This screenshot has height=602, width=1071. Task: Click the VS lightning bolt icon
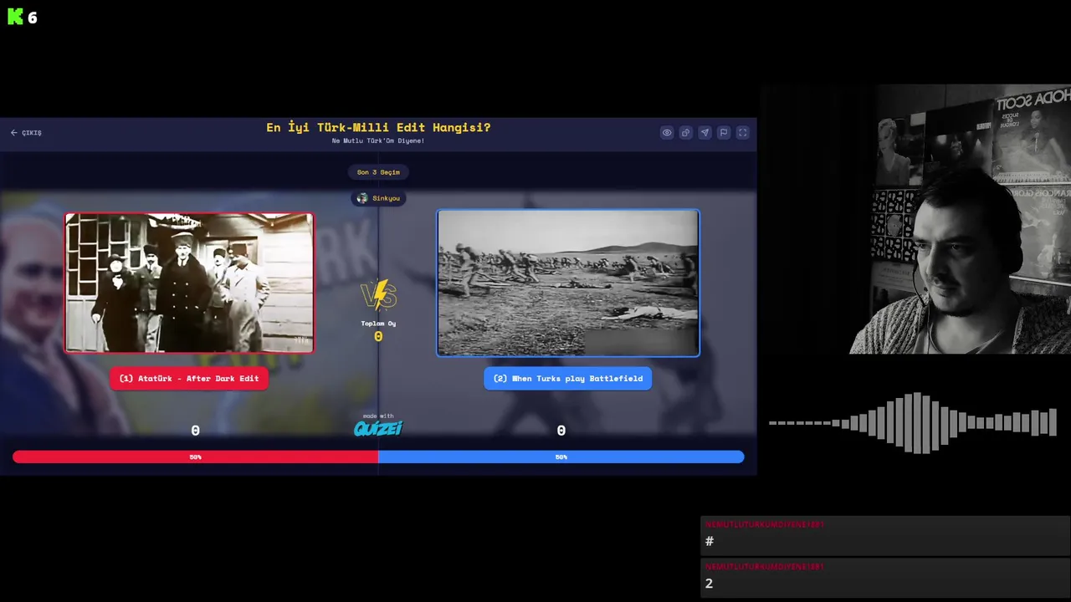click(x=378, y=295)
